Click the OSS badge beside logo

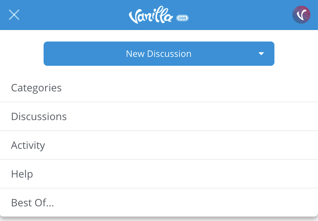point(182,18)
